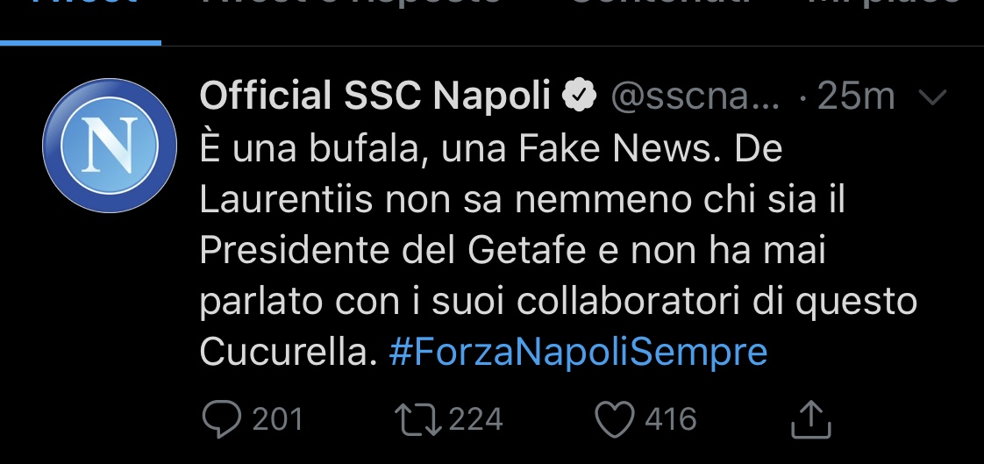Click the 416 likes count
Image resolution: width=984 pixels, height=464 pixels.
click(x=671, y=419)
